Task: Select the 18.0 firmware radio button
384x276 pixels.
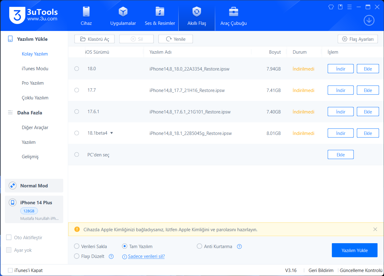Action: 77,69
